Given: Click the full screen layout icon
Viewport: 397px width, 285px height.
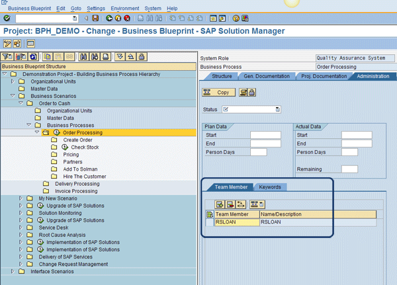Looking at the screenshot, I should pyautogui.click(x=30, y=44).
